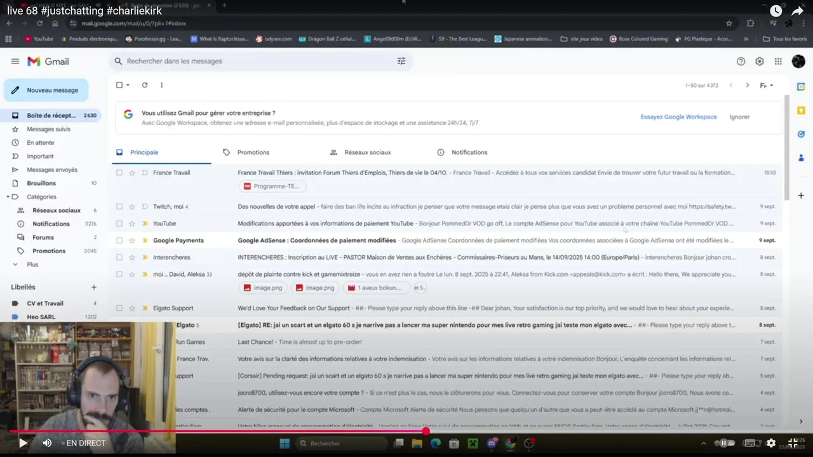Click the browser back arrow
This screenshot has width=813, height=457.
pos(10,23)
